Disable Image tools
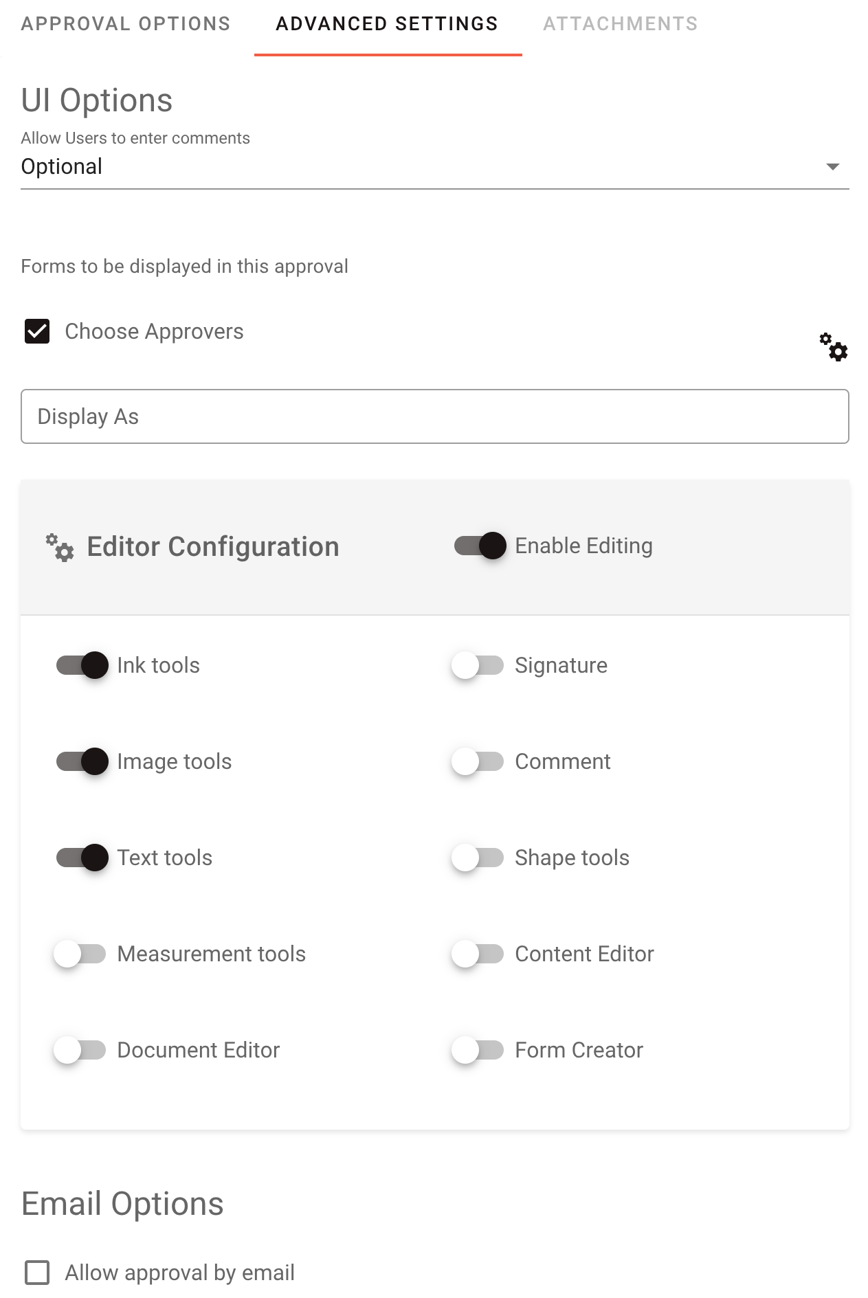Viewport: 868px width, 1298px height. [x=81, y=761]
